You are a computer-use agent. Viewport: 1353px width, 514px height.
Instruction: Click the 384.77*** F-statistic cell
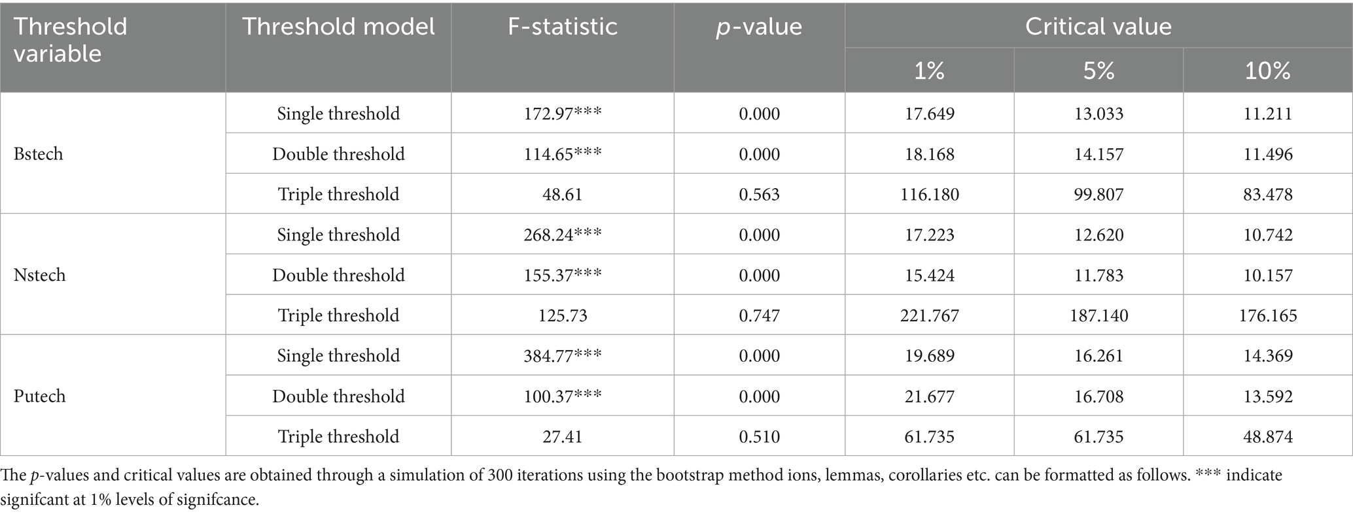point(562,356)
